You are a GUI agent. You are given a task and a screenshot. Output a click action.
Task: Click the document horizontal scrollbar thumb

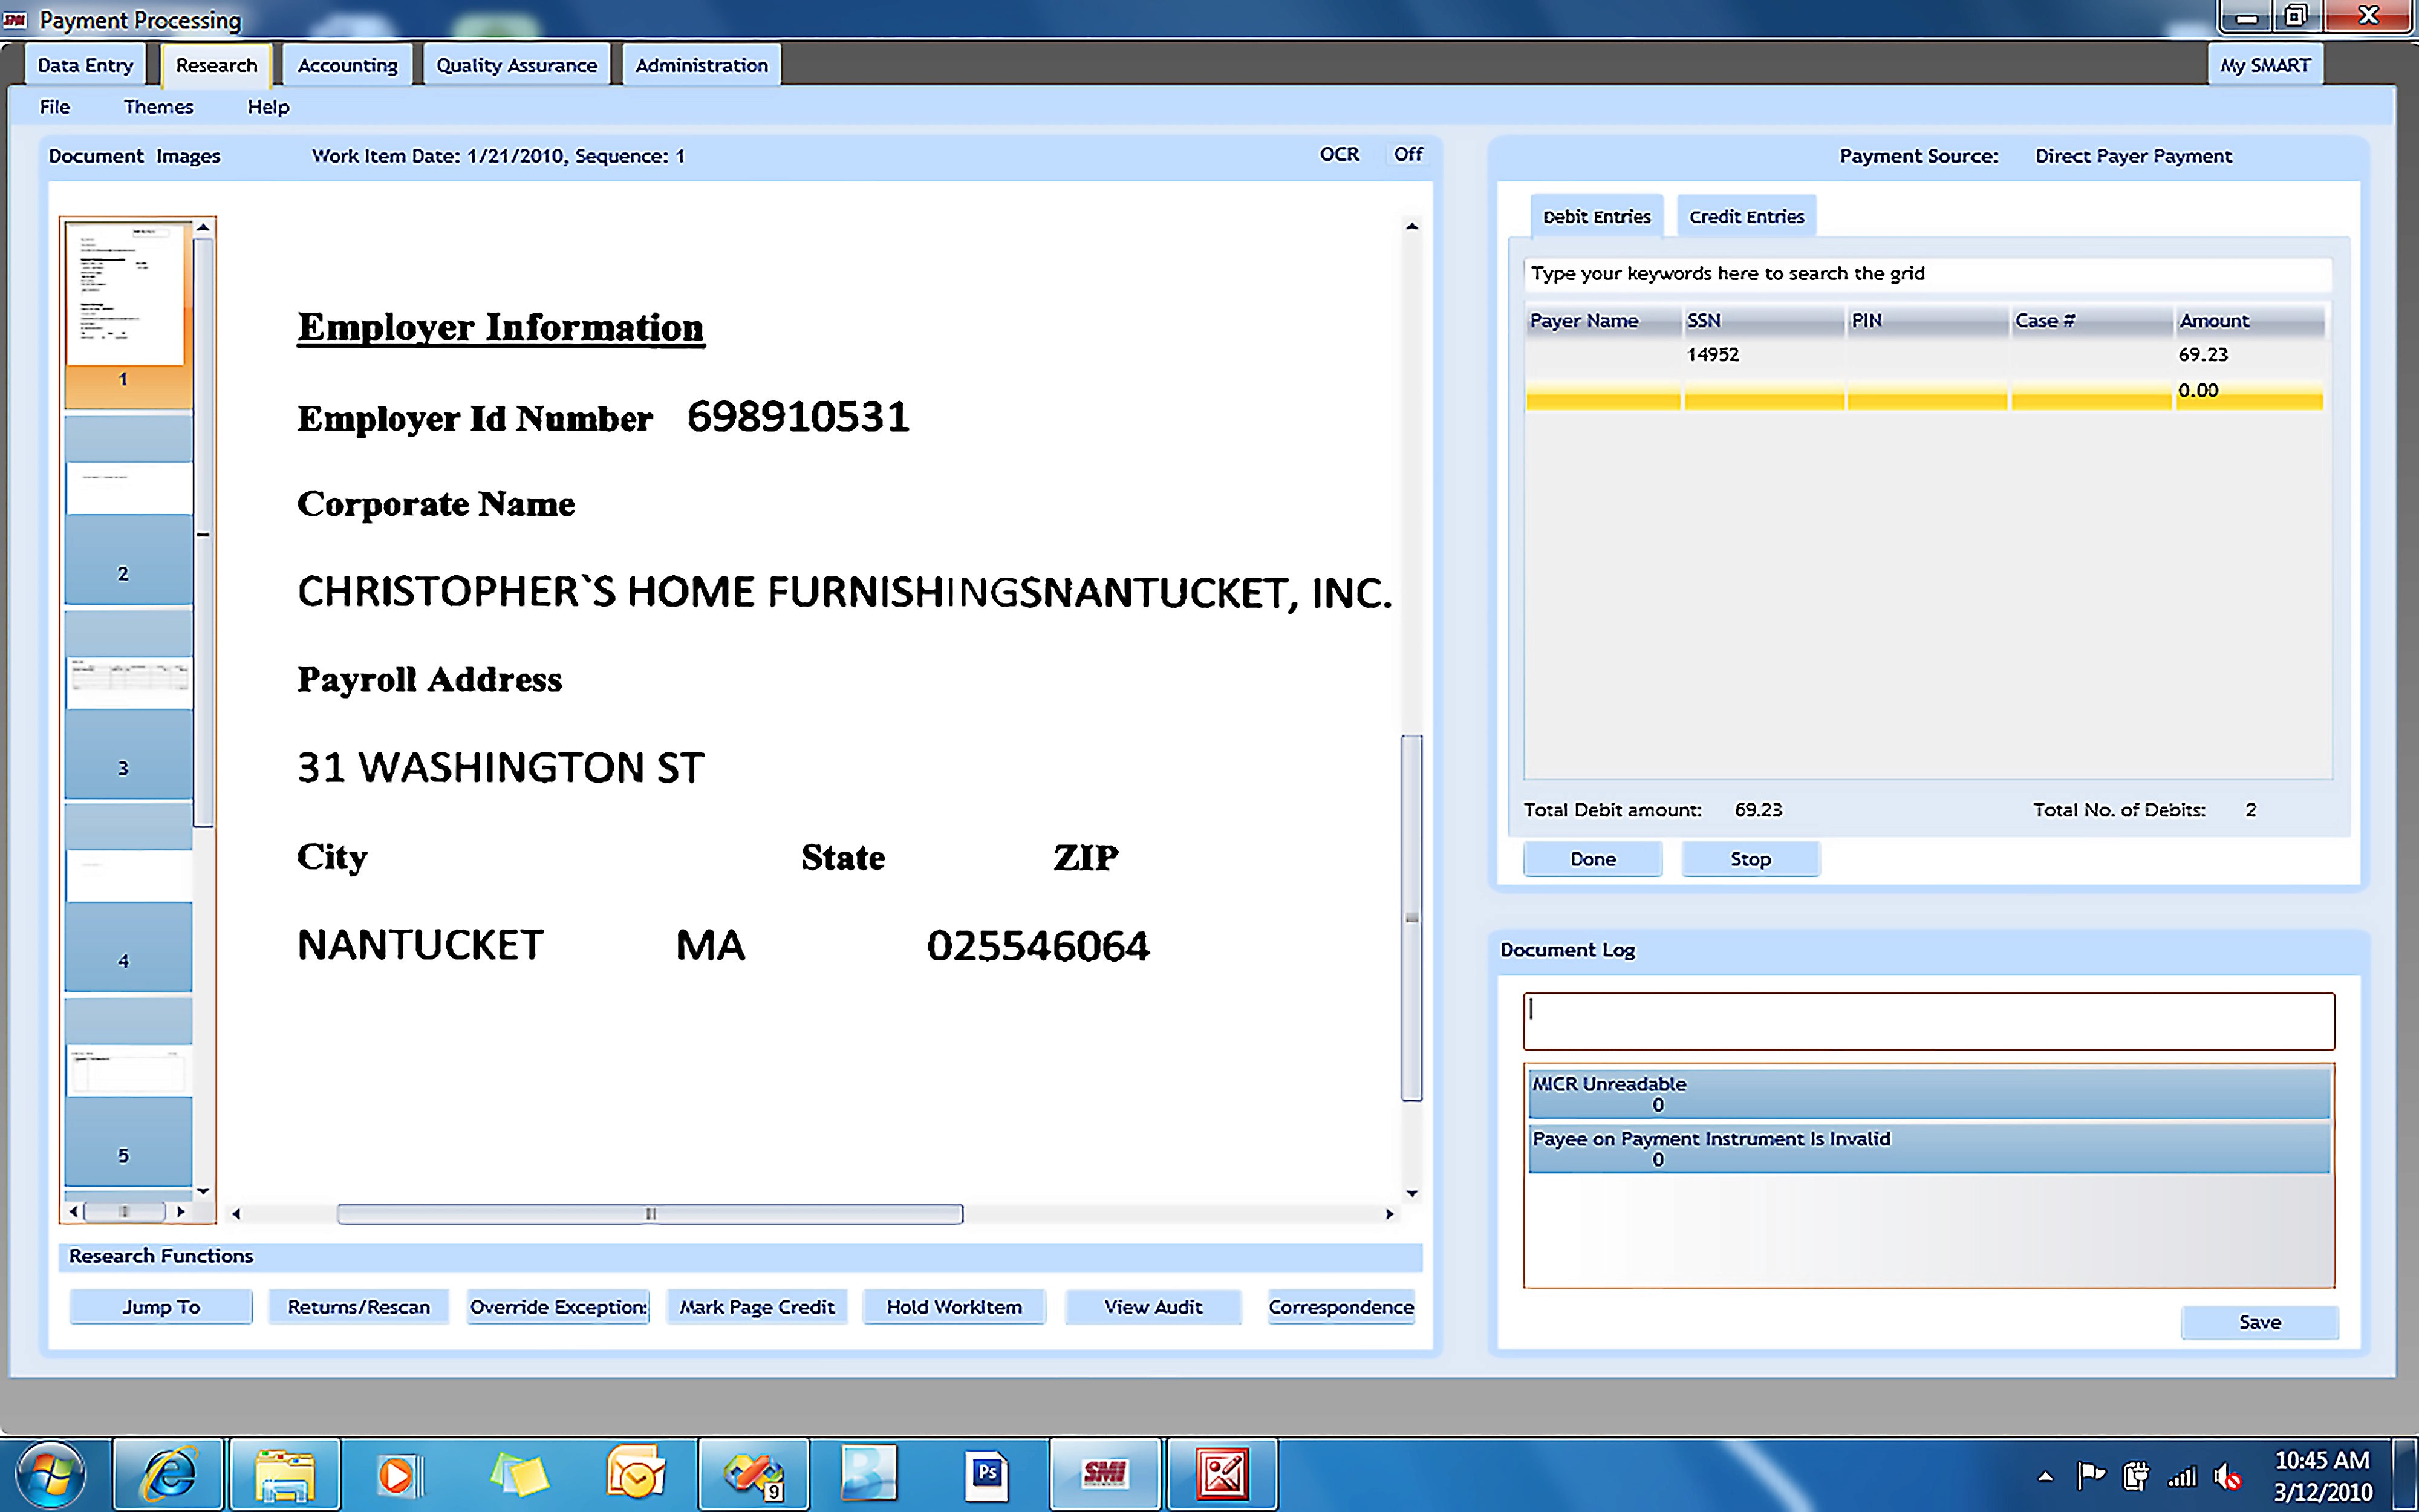point(650,1214)
